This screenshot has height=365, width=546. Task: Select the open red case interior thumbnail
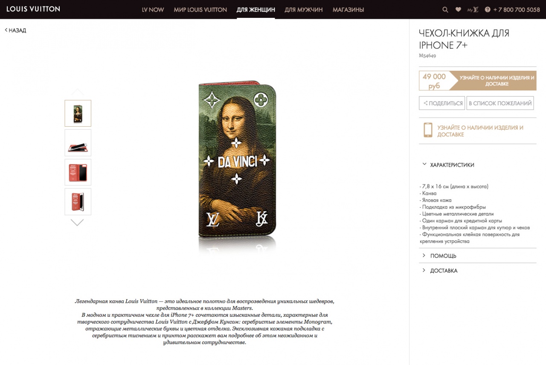78,172
